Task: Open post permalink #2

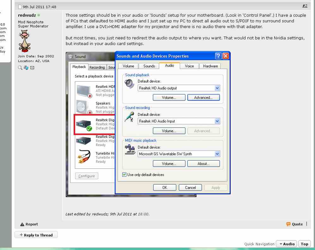Action: 305,6
